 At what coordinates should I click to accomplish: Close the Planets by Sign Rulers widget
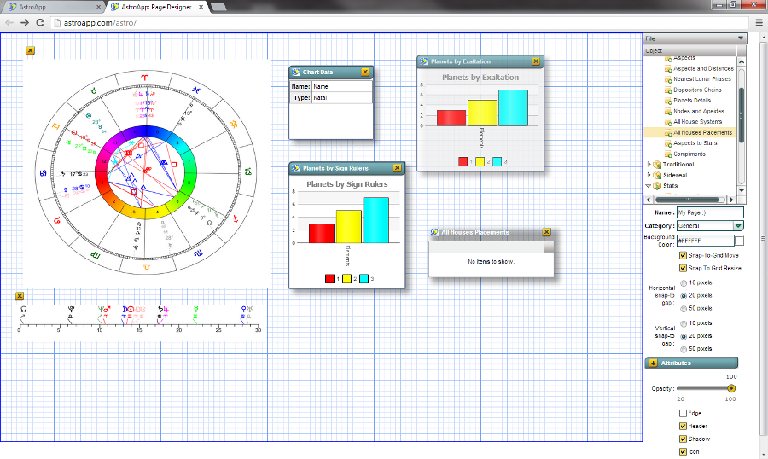click(x=397, y=169)
